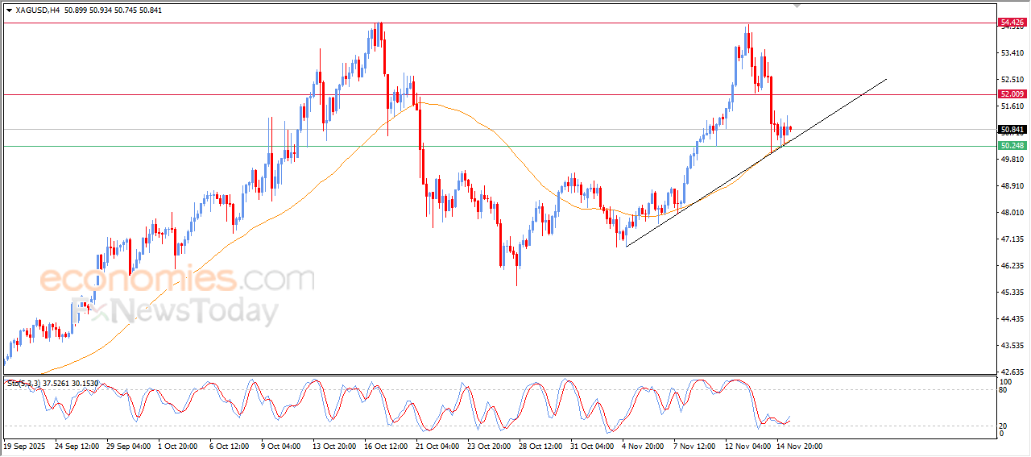
Task: Click the black 50.841 current price tag
Action: pyautogui.click(x=1012, y=130)
